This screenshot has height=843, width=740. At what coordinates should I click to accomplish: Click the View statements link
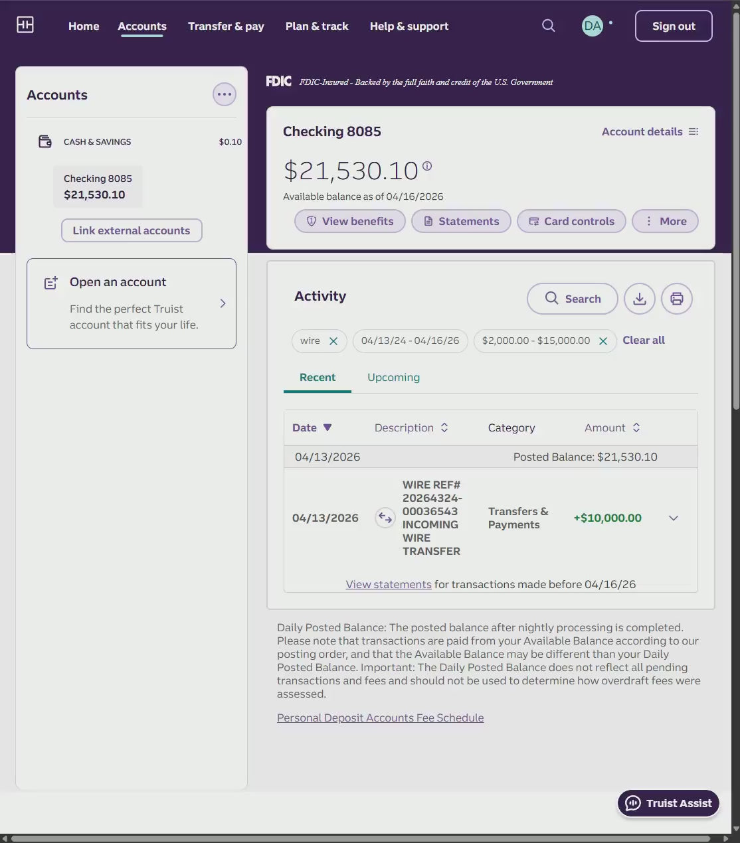389,584
